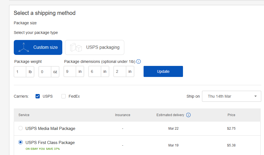
Task: Select USPS Media Mail Package radio button
Action: [x=21, y=128]
